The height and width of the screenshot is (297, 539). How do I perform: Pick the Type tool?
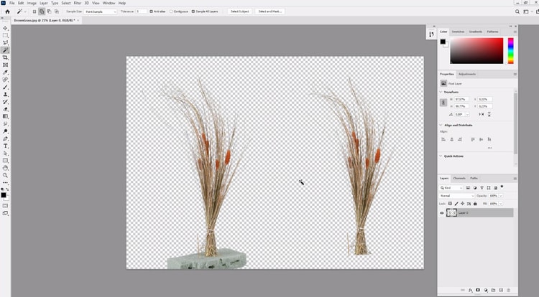(6, 146)
